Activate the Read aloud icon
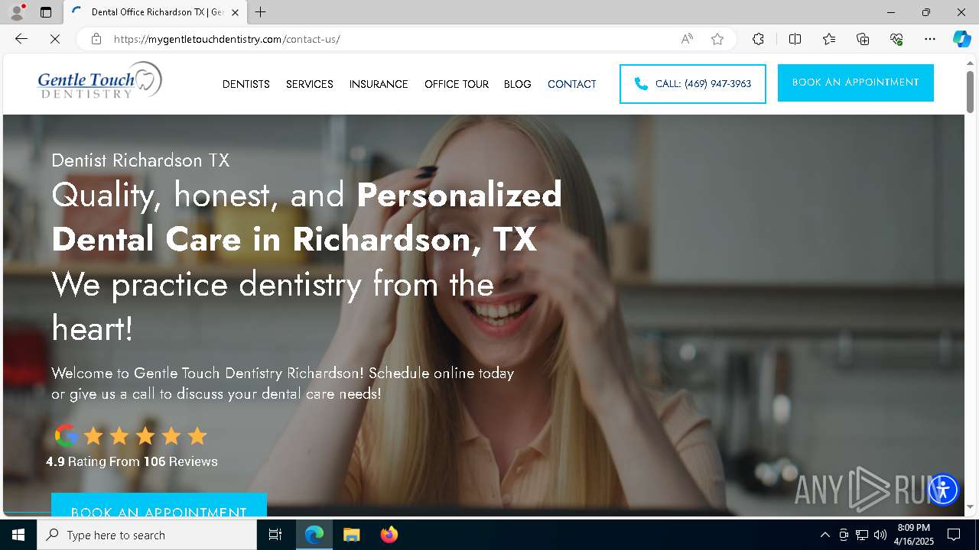Screen dimensions: 979x550 click(687, 39)
